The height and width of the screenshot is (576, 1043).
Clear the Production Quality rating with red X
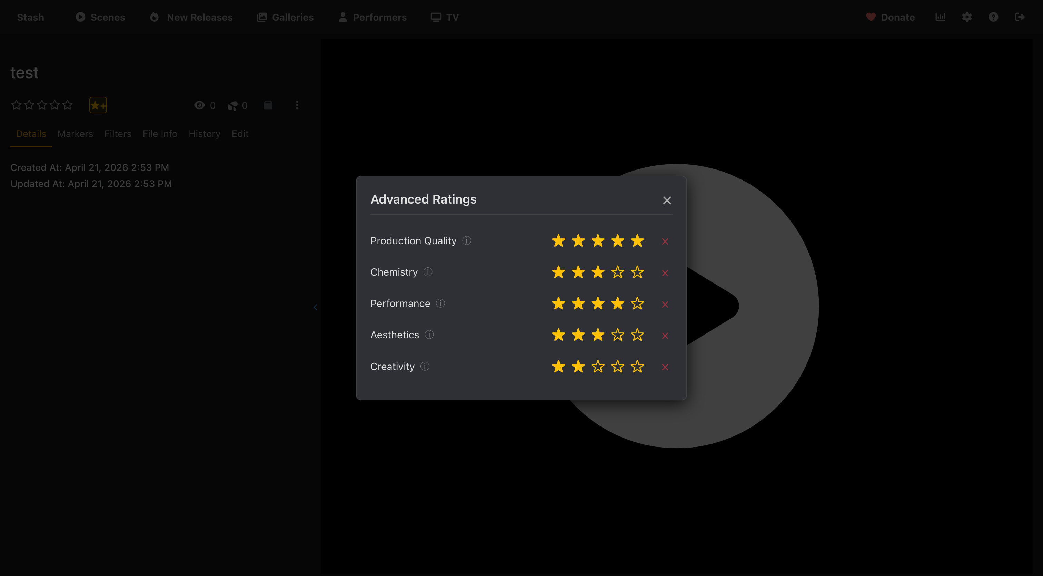[x=665, y=241]
